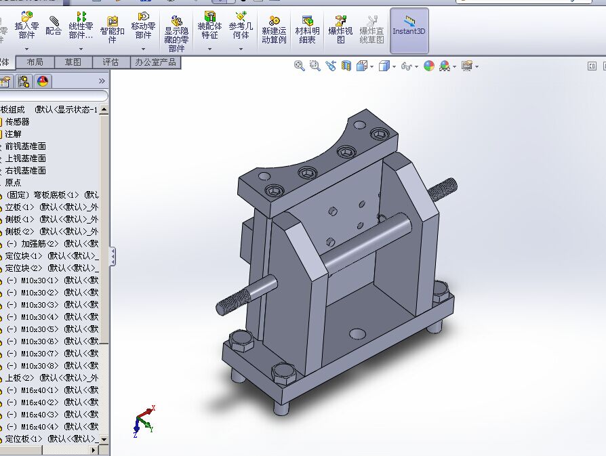Screen dimensions: 606x456
Task: Open ConfigurationManager tab in left panel
Action: point(24,81)
